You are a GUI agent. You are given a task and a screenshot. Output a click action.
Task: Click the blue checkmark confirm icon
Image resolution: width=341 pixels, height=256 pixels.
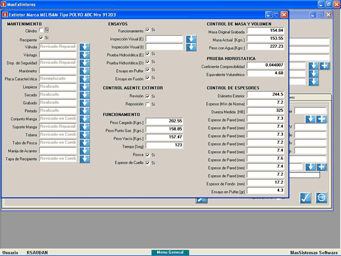(306, 198)
